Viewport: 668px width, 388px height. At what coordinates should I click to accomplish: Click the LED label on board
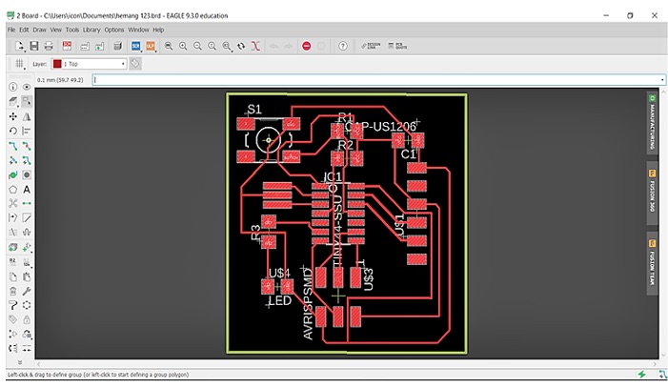click(x=280, y=301)
